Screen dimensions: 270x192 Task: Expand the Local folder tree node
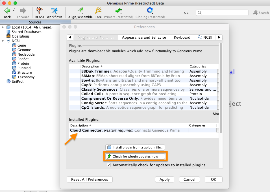3,27
